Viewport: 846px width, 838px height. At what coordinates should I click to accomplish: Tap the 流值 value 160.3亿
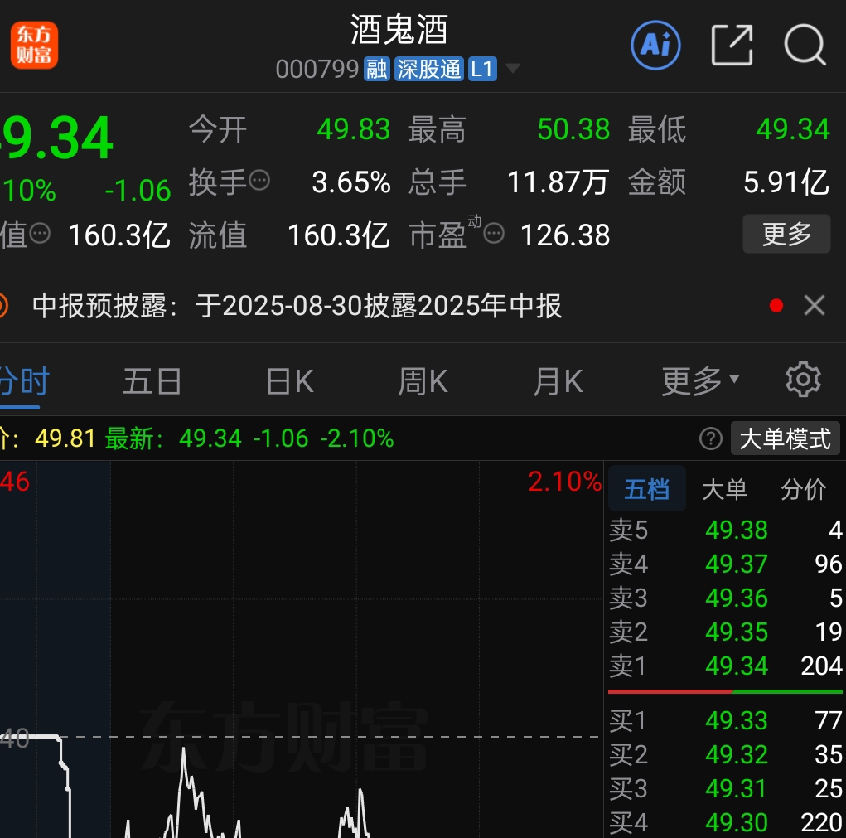pyautogui.click(x=338, y=235)
